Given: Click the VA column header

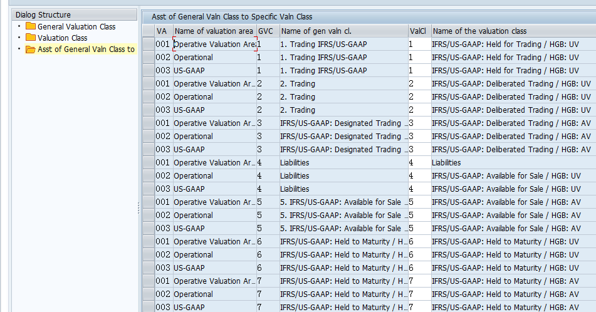Looking at the screenshot, I should (x=162, y=31).
